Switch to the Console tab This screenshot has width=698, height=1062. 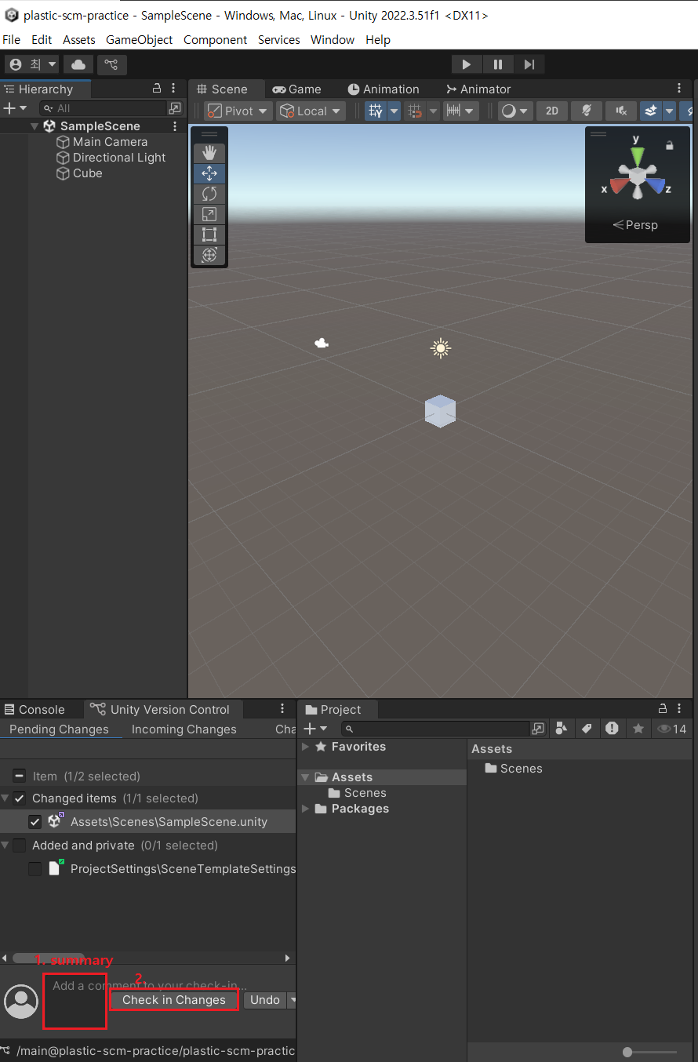(35, 709)
